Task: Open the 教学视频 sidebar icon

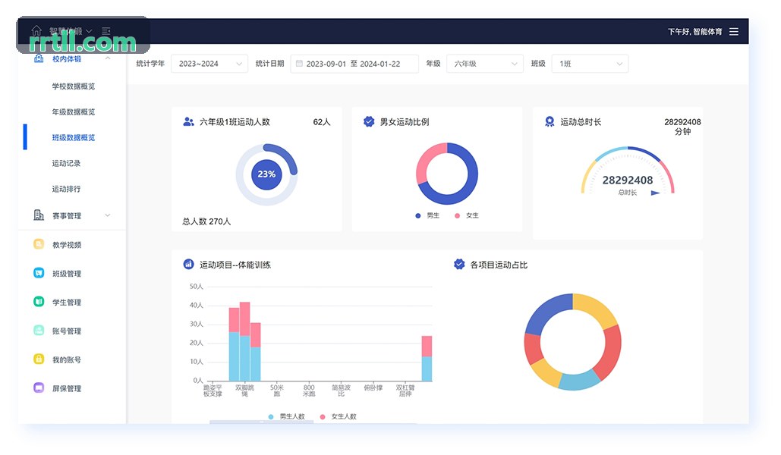Action: click(39, 244)
